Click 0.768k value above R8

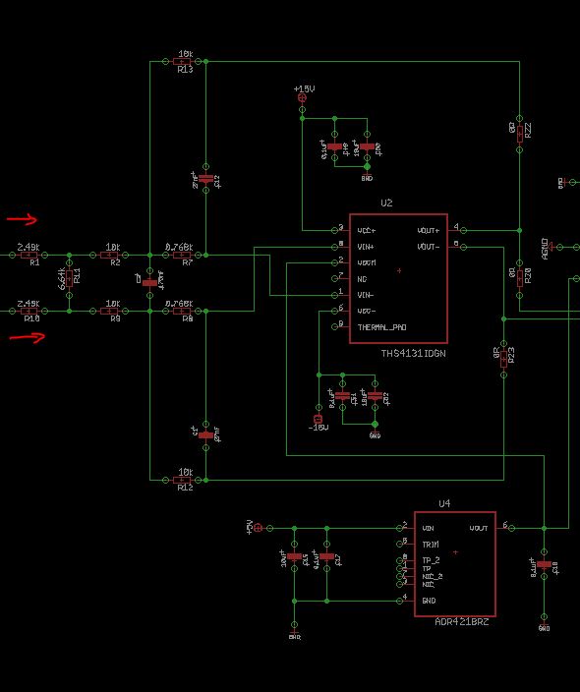coord(179,303)
